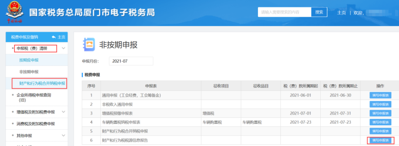
Task: Select 非按期申报 in the sidebar
Action: click(x=29, y=72)
